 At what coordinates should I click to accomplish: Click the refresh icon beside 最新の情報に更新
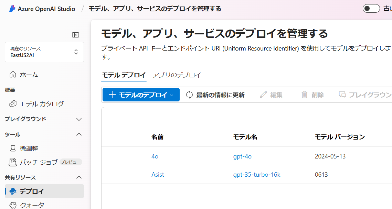coord(190,95)
